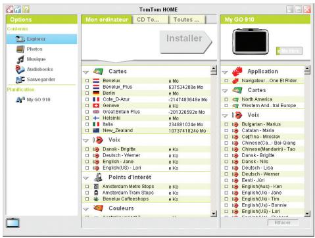
Task: Click the Geneve Swiss flag icon
Action: [x=96, y=106]
